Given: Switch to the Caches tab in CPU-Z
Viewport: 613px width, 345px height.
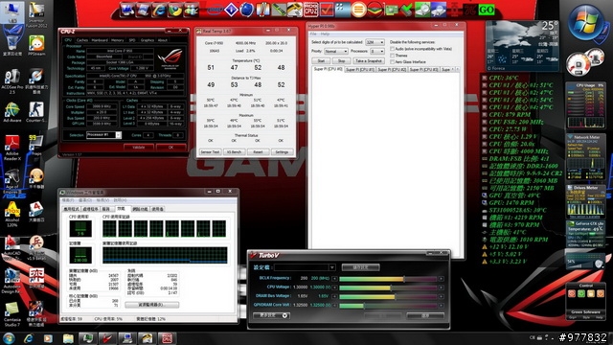Looking at the screenshot, I should tap(82, 40).
